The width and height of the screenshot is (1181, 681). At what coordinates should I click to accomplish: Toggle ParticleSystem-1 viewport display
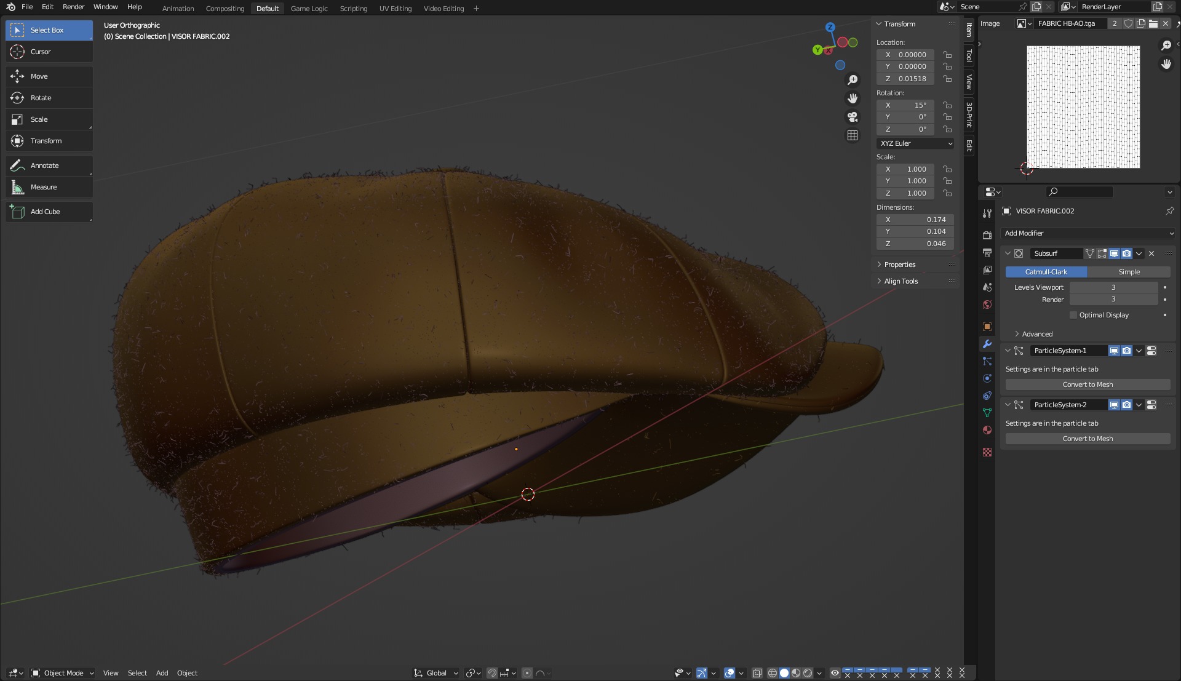coord(1114,351)
